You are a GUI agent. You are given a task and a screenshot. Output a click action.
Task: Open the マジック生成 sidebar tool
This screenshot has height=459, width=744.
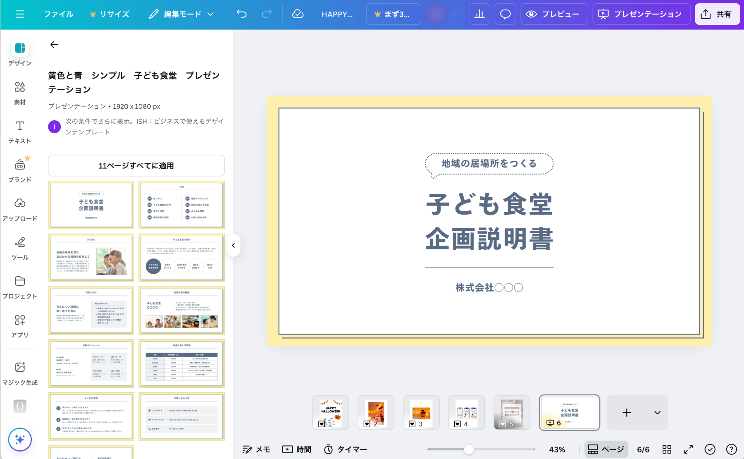click(x=20, y=373)
